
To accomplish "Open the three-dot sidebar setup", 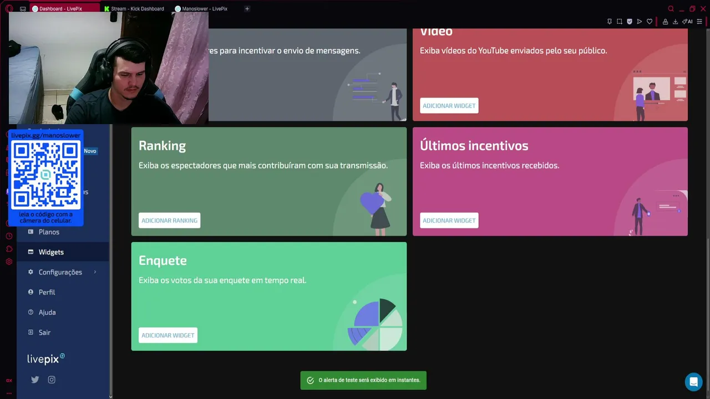I will (9, 393).
